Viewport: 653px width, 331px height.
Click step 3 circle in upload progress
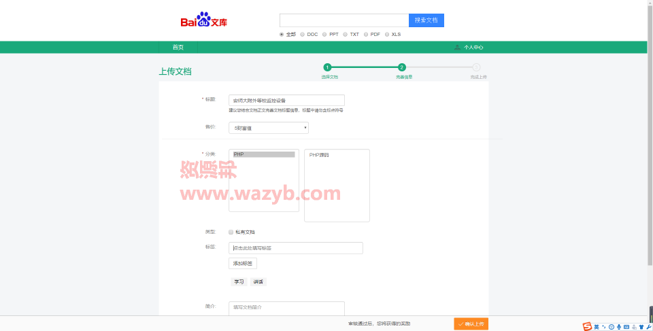click(x=476, y=67)
